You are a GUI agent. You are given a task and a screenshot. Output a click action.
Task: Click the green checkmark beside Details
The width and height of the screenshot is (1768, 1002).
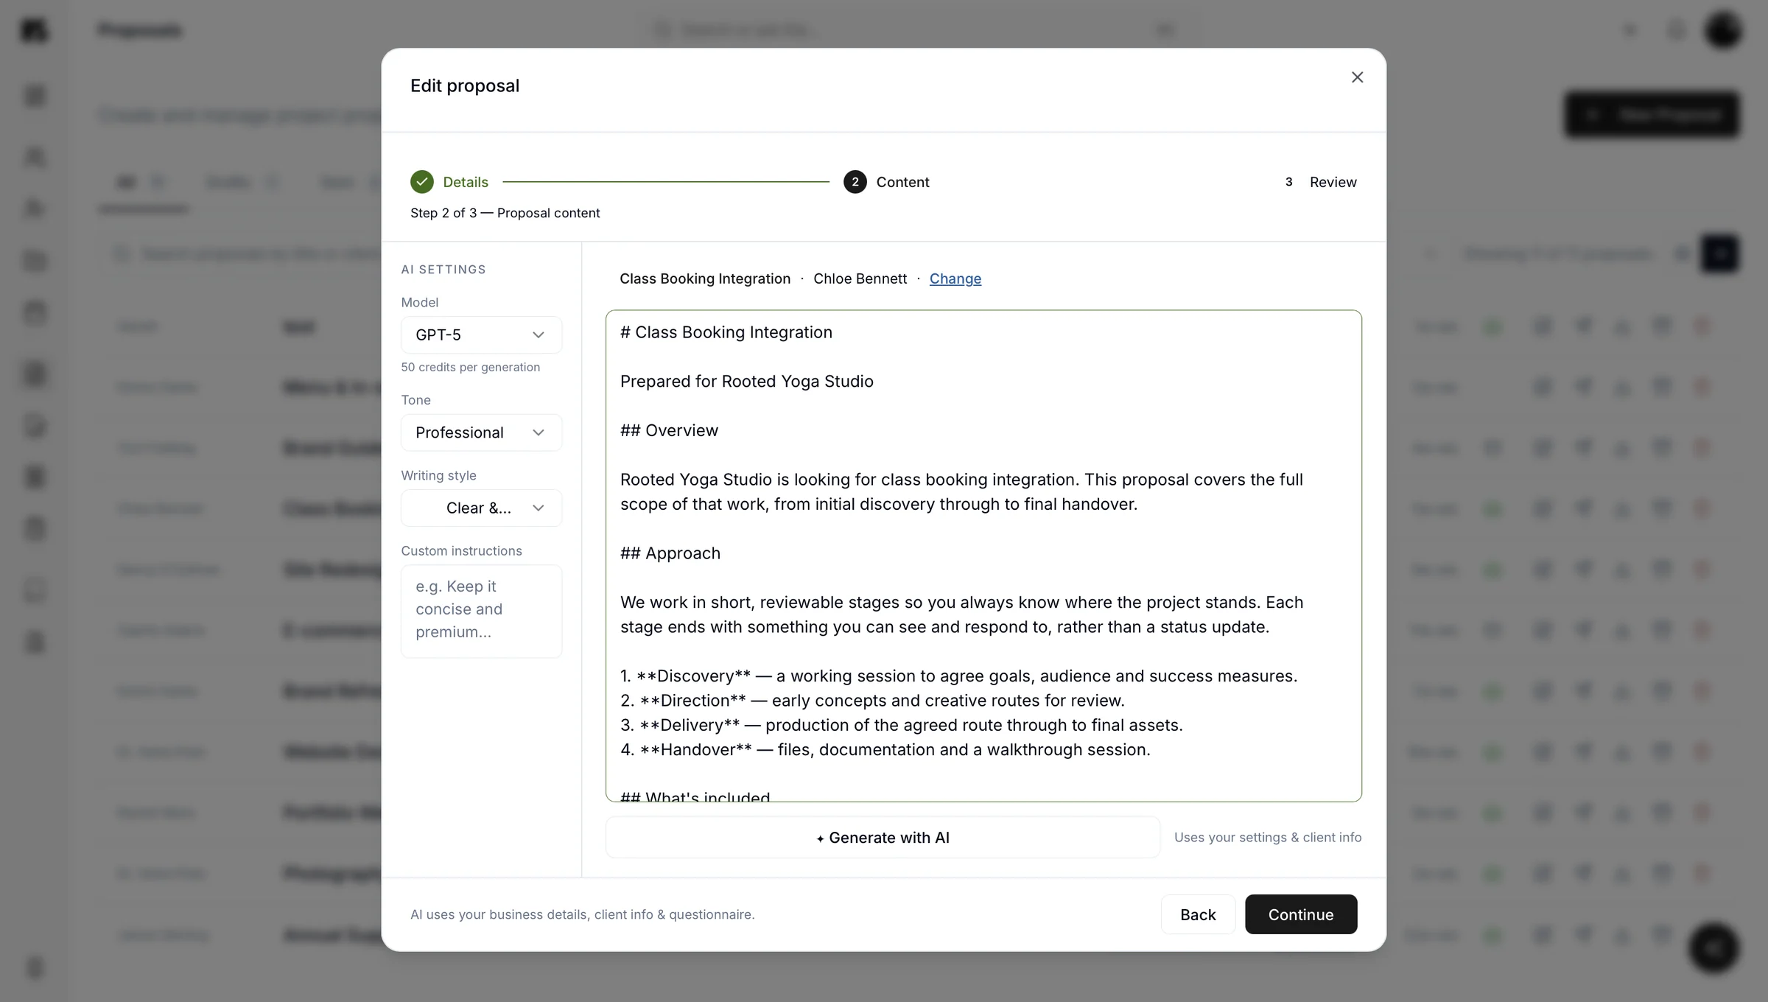[422, 182]
